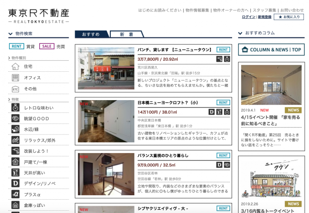309x213 pixels.
Task: Select the 水辺/緑 tree icon
Action: tap(16, 129)
